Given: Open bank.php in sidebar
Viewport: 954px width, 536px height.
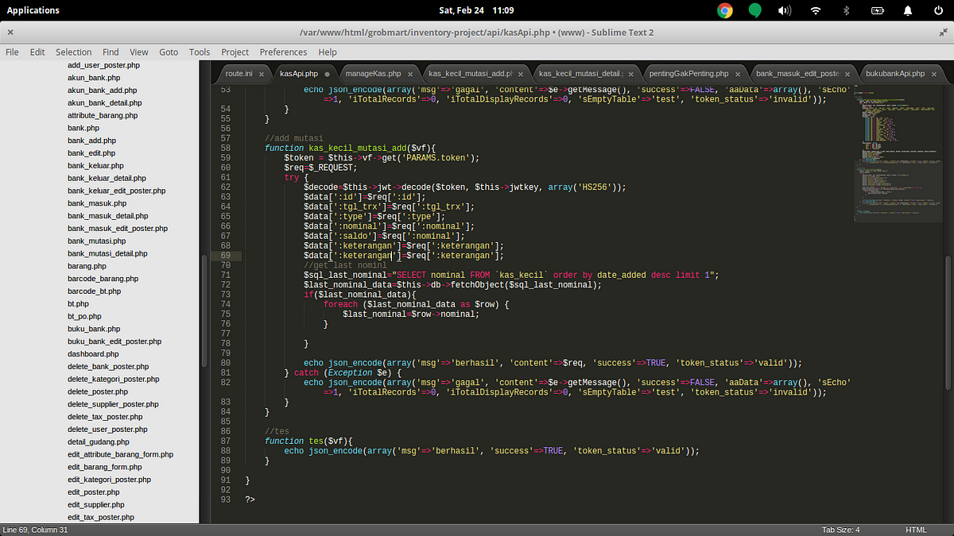Looking at the screenshot, I should point(83,128).
